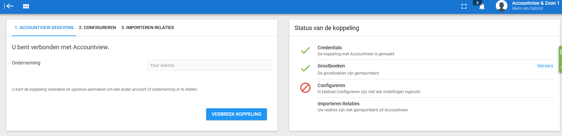Select the 1. Accountview Gegevens tab
Image resolution: width=562 pixels, height=136 pixels.
[44, 28]
